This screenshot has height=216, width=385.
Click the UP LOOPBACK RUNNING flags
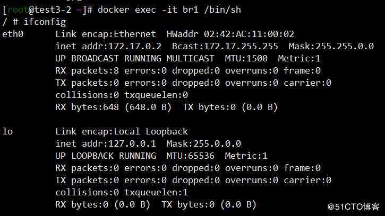point(105,156)
